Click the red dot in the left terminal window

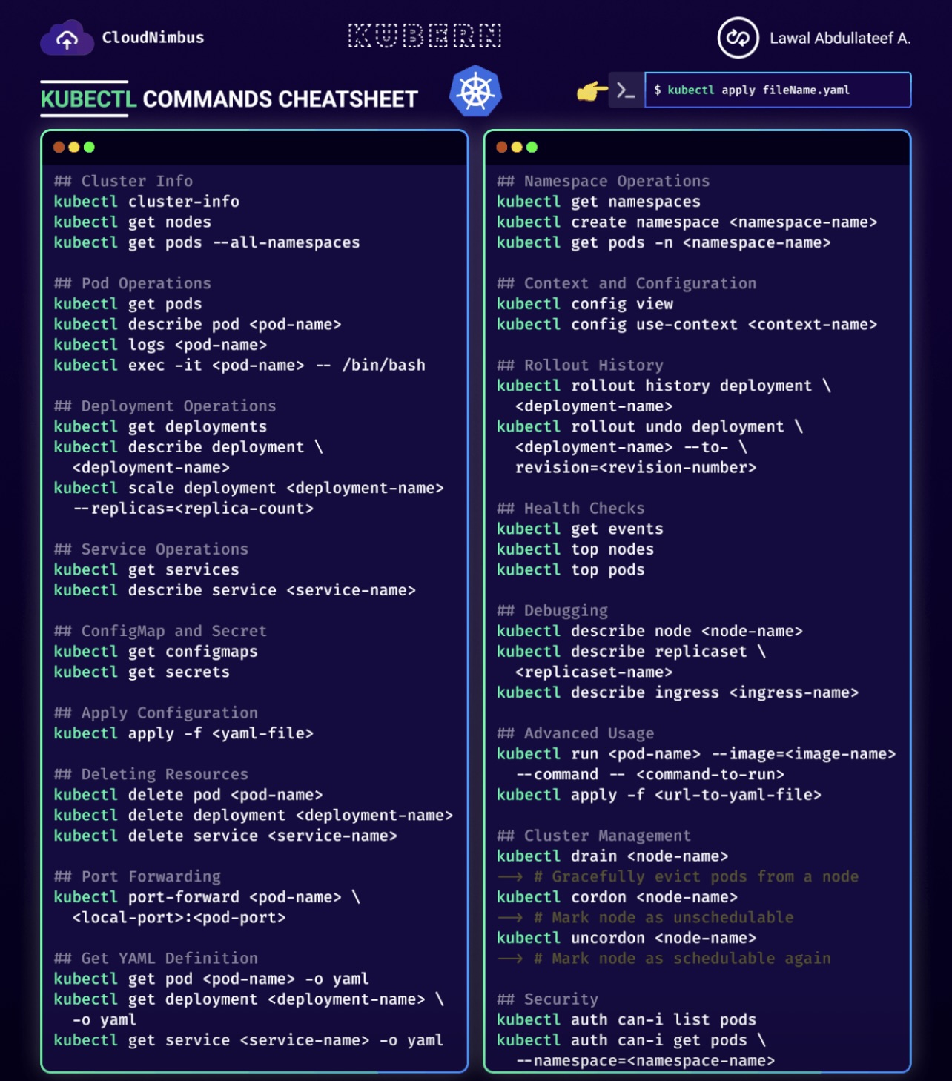pos(59,147)
